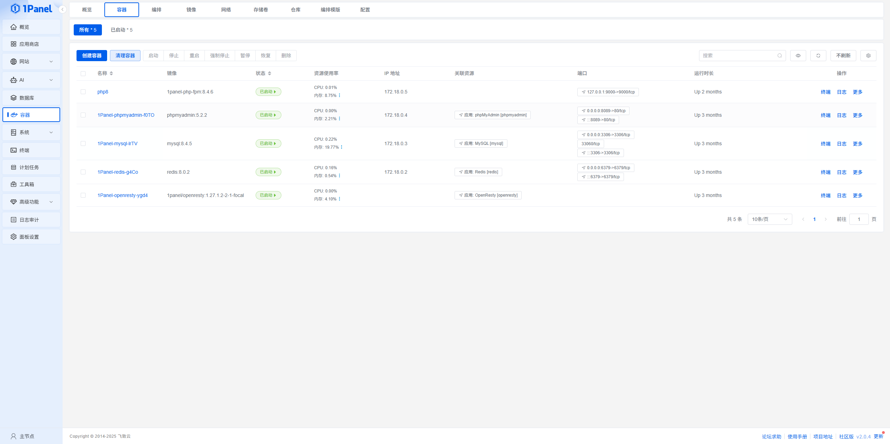Switch to the 存储卷 volumes tab

point(260,10)
